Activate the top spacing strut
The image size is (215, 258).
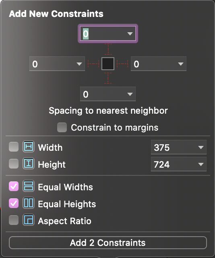108,49
